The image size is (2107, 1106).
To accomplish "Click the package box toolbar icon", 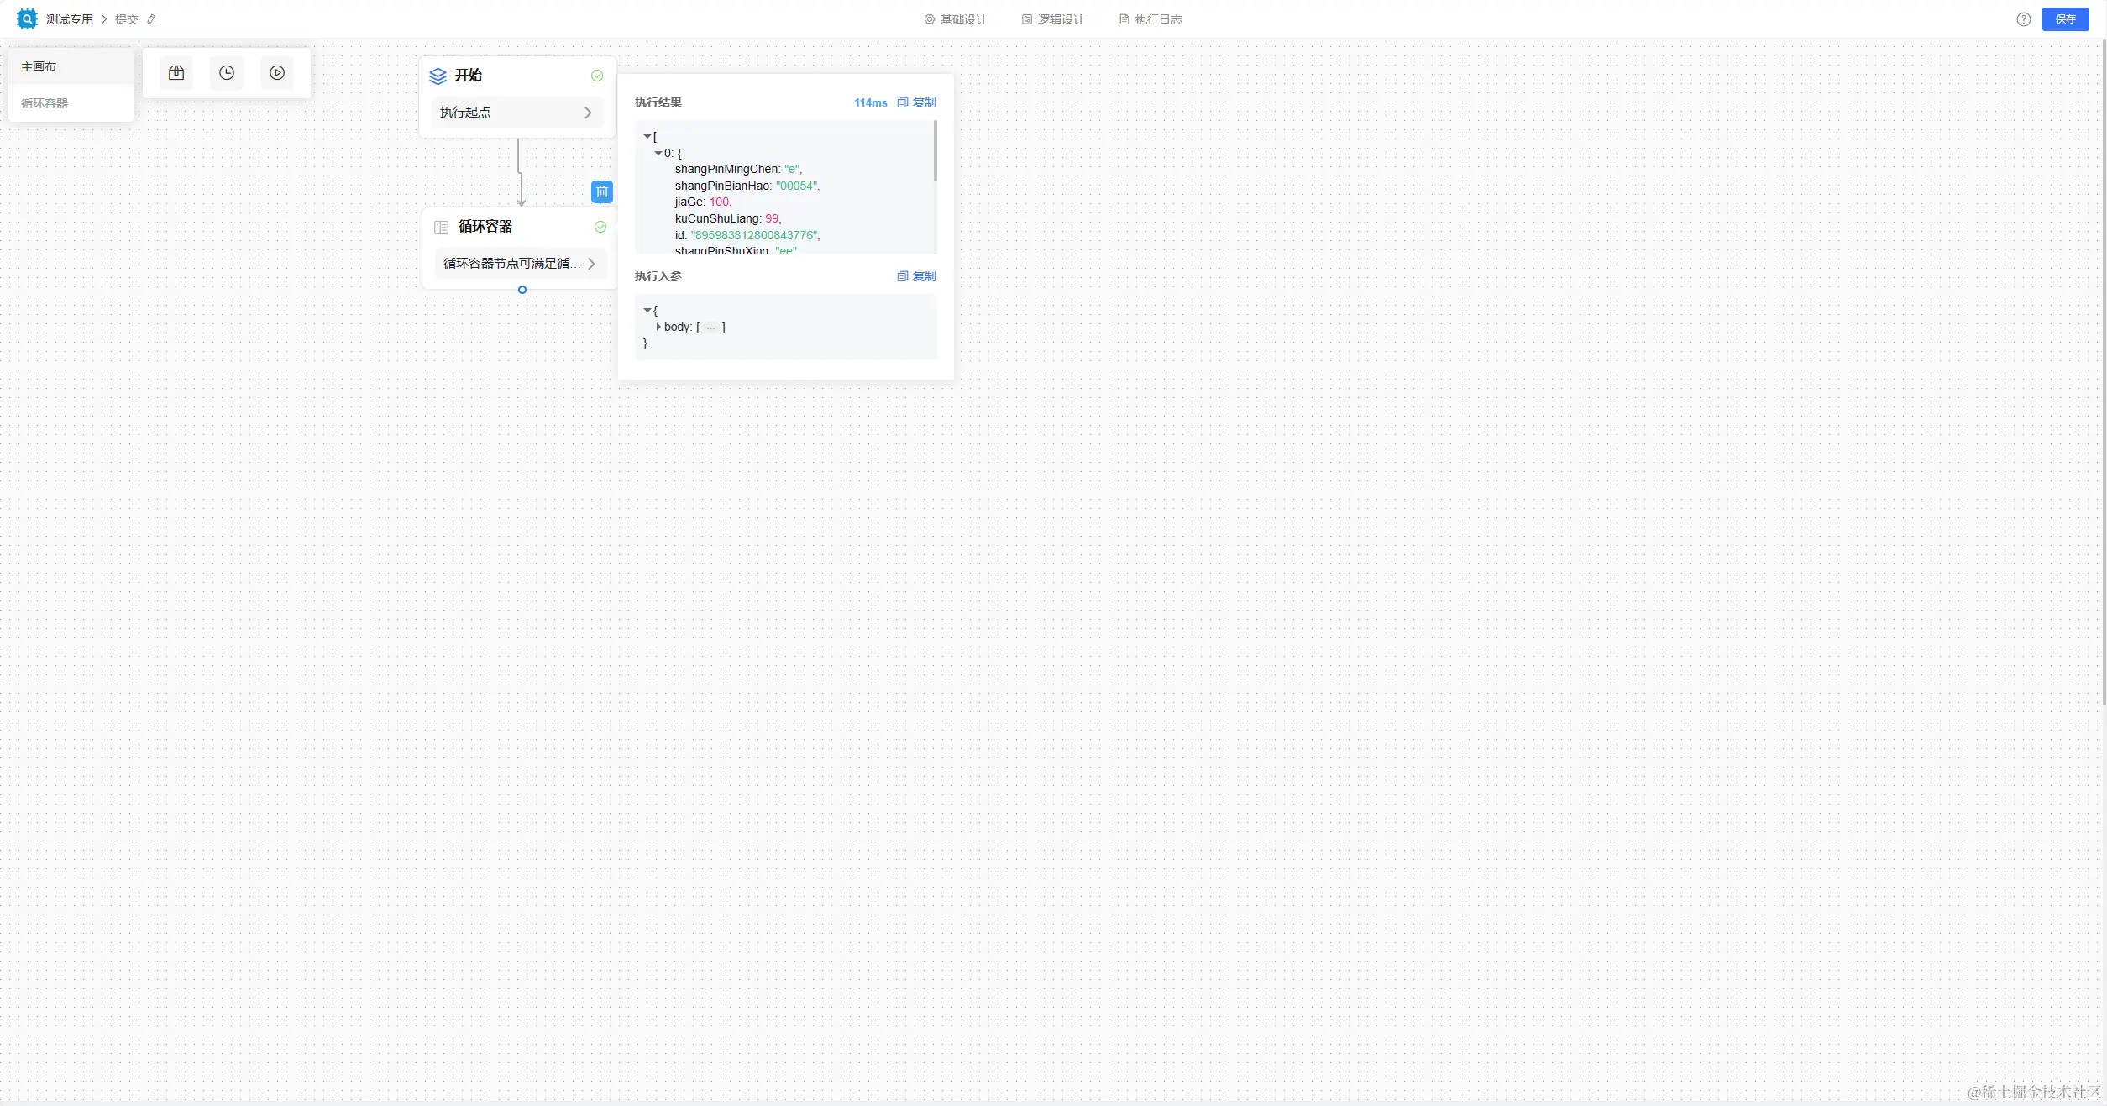I will [x=176, y=73].
